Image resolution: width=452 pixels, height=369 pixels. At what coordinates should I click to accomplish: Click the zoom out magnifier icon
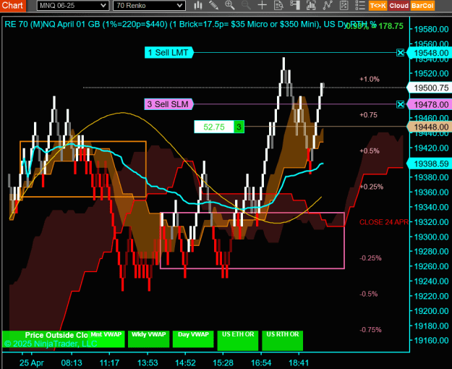[246, 5]
